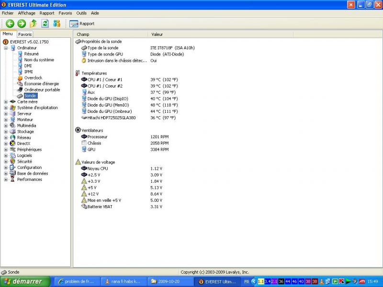Screen dimensions: 383x287
Task: Select the IPMI tree item
Action: click(28, 72)
